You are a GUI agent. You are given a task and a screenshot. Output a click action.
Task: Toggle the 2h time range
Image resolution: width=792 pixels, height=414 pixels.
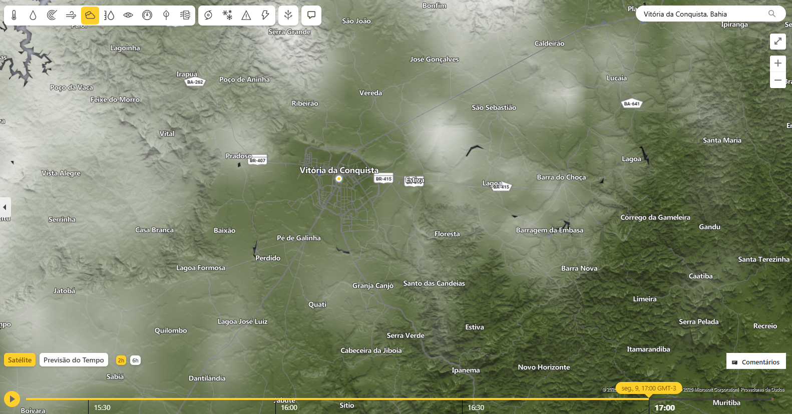click(x=121, y=360)
